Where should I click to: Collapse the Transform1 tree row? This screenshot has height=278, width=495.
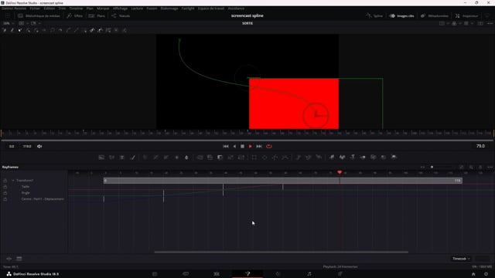[13, 181]
